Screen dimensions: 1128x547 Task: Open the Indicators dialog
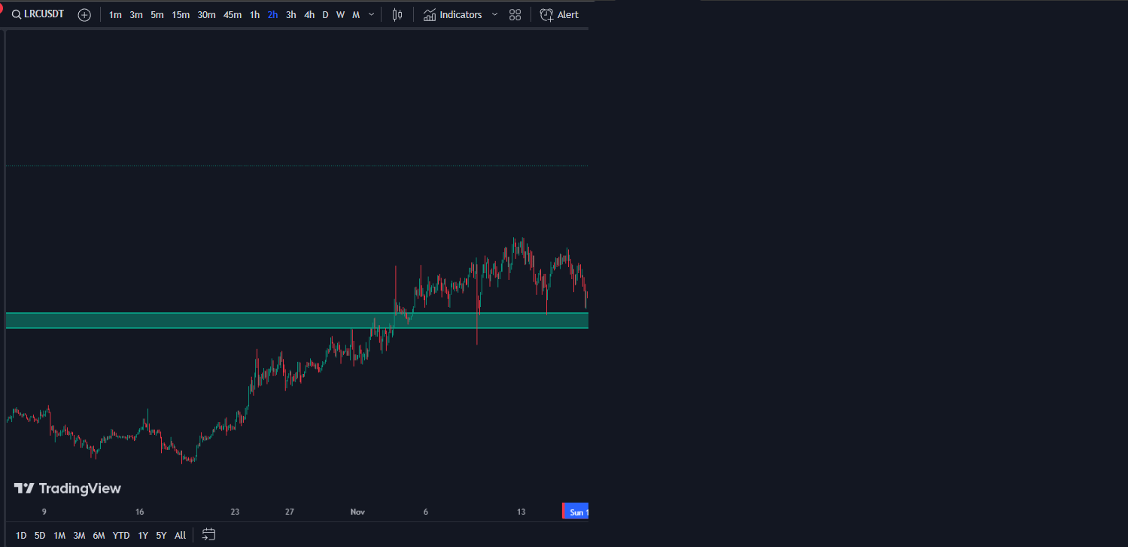452,15
